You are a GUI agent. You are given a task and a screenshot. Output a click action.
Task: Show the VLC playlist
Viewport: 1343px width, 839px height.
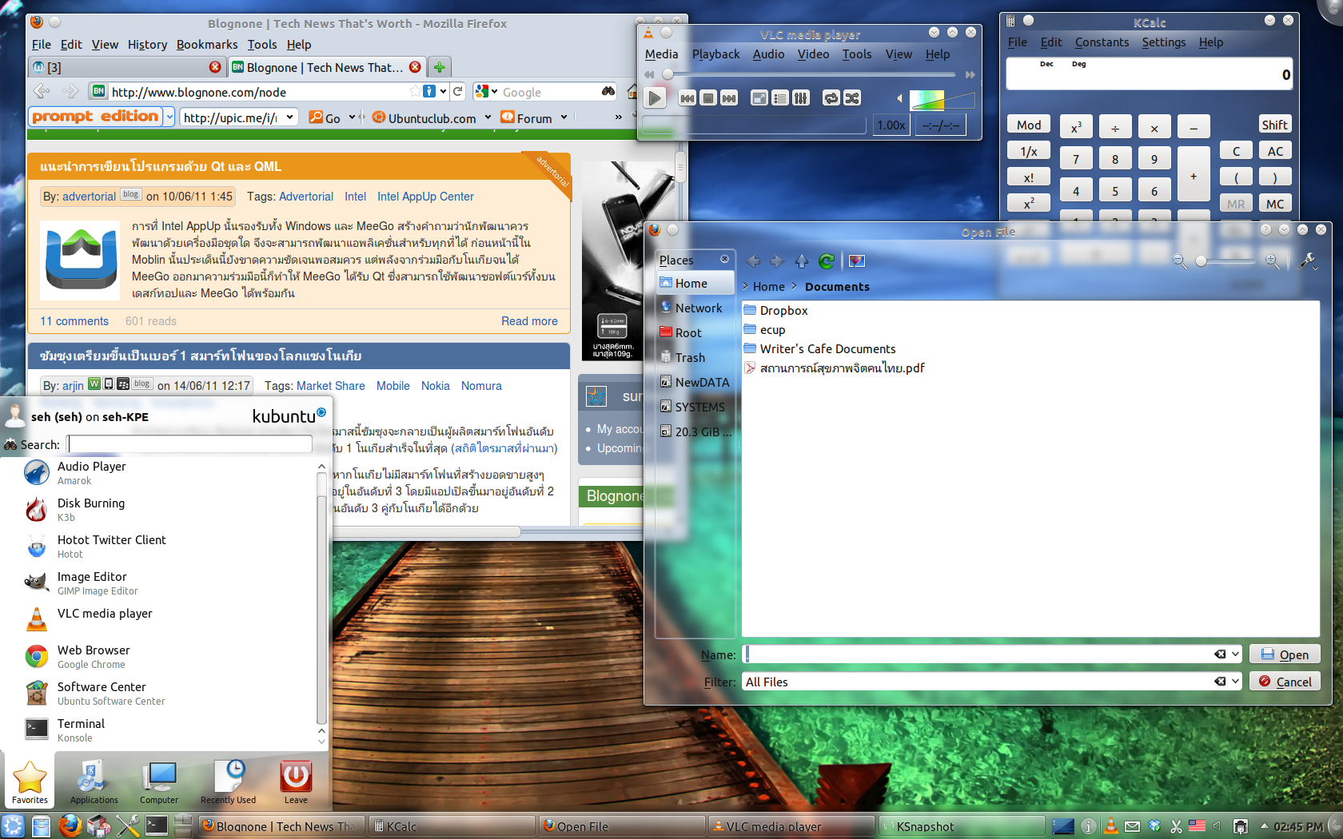pos(780,98)
